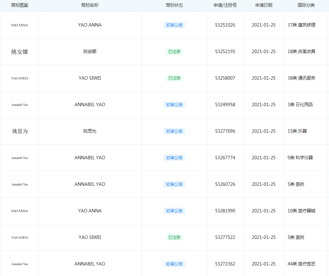Open trademark image for number 53249958

(19, 105)
